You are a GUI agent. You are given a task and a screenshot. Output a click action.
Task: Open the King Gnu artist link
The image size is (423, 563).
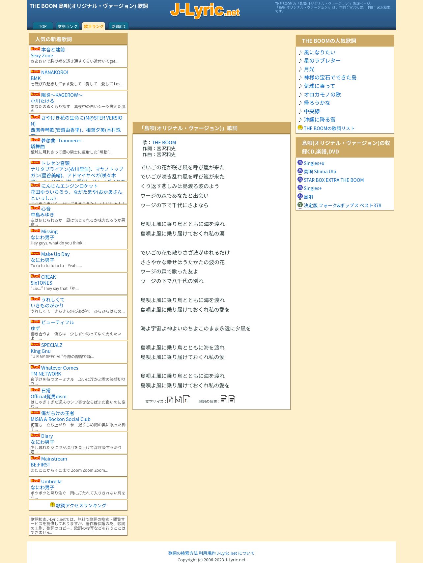41,351
